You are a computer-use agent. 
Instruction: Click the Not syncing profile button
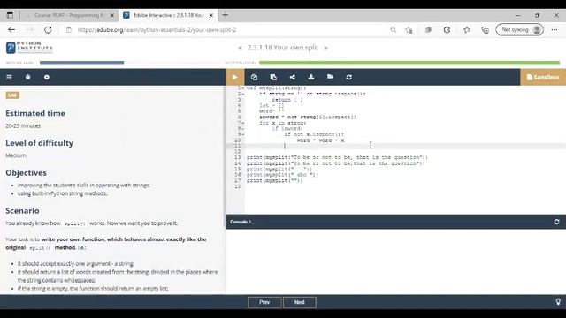(520, 29)
